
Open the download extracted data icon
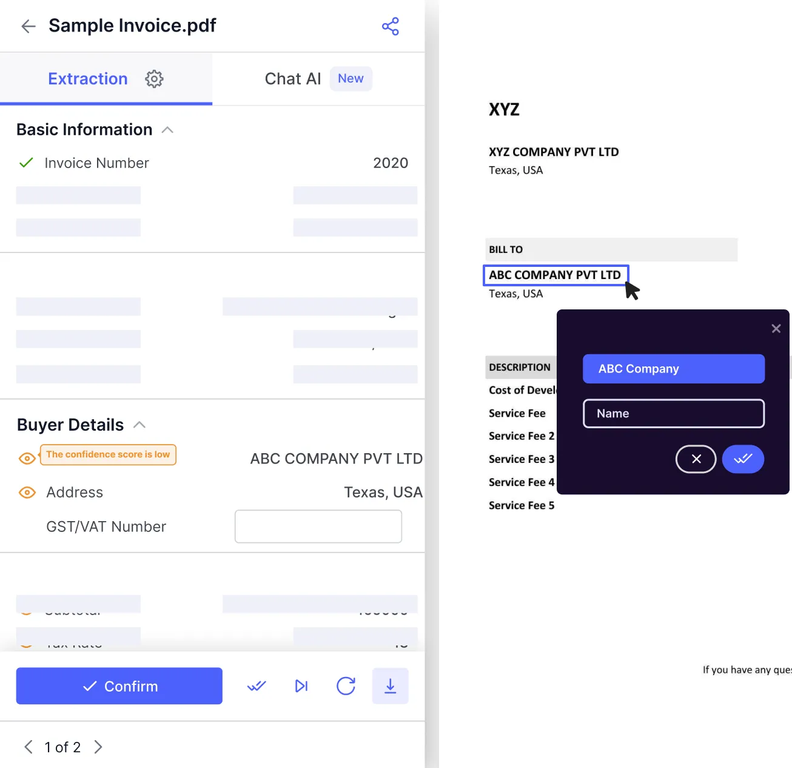390,686
